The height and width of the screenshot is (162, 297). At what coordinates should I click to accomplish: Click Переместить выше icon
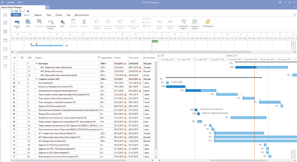(120, 22)
